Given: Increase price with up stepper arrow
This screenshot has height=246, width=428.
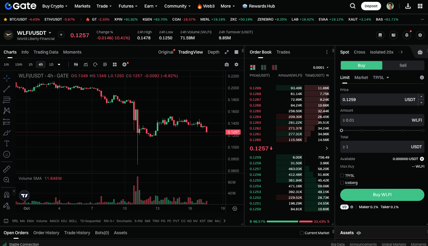Looking at the screenshot, I should pyautogui.click(x=421, y=97).
